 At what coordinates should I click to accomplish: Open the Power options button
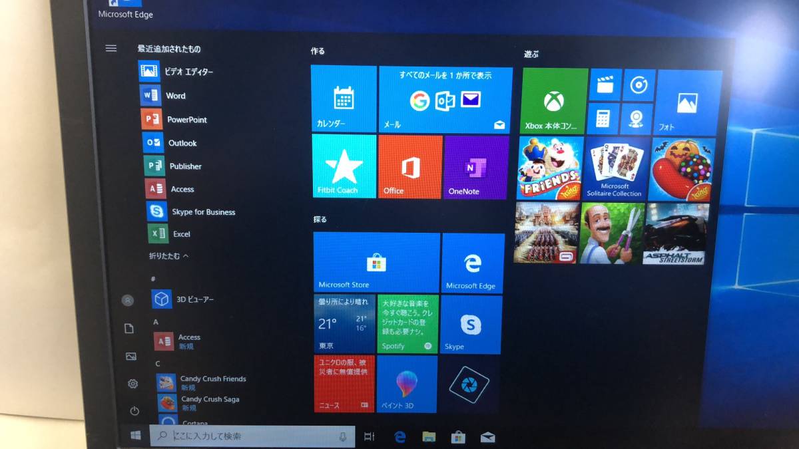click(134, 411)
